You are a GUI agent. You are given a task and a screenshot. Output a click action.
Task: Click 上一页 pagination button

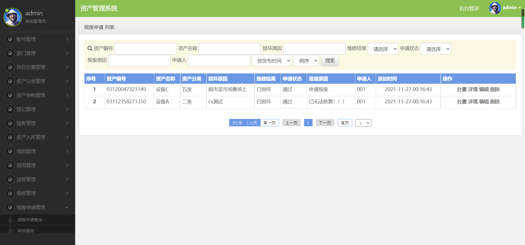point(291,123)
